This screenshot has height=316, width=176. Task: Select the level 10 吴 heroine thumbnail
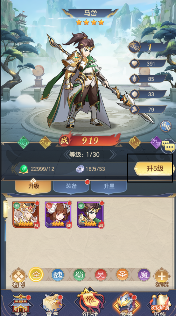(58, 215)
